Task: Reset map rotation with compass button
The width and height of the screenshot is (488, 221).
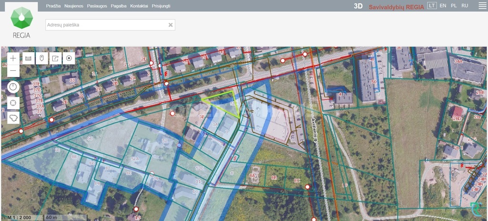Action: tap(13, 87)
